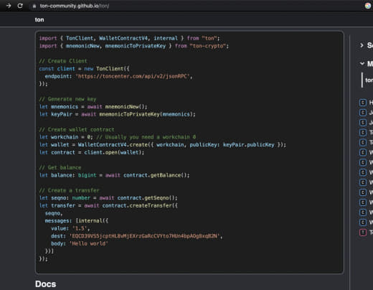The width and height of the screenshot is (373, 290).
Task: Click the Docs heading
Action: tap(45, 284)
